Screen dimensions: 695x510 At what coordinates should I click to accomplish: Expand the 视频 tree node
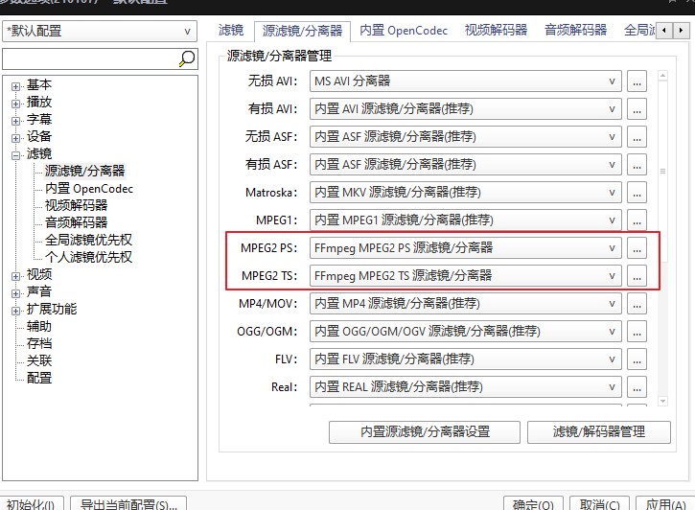16,275
